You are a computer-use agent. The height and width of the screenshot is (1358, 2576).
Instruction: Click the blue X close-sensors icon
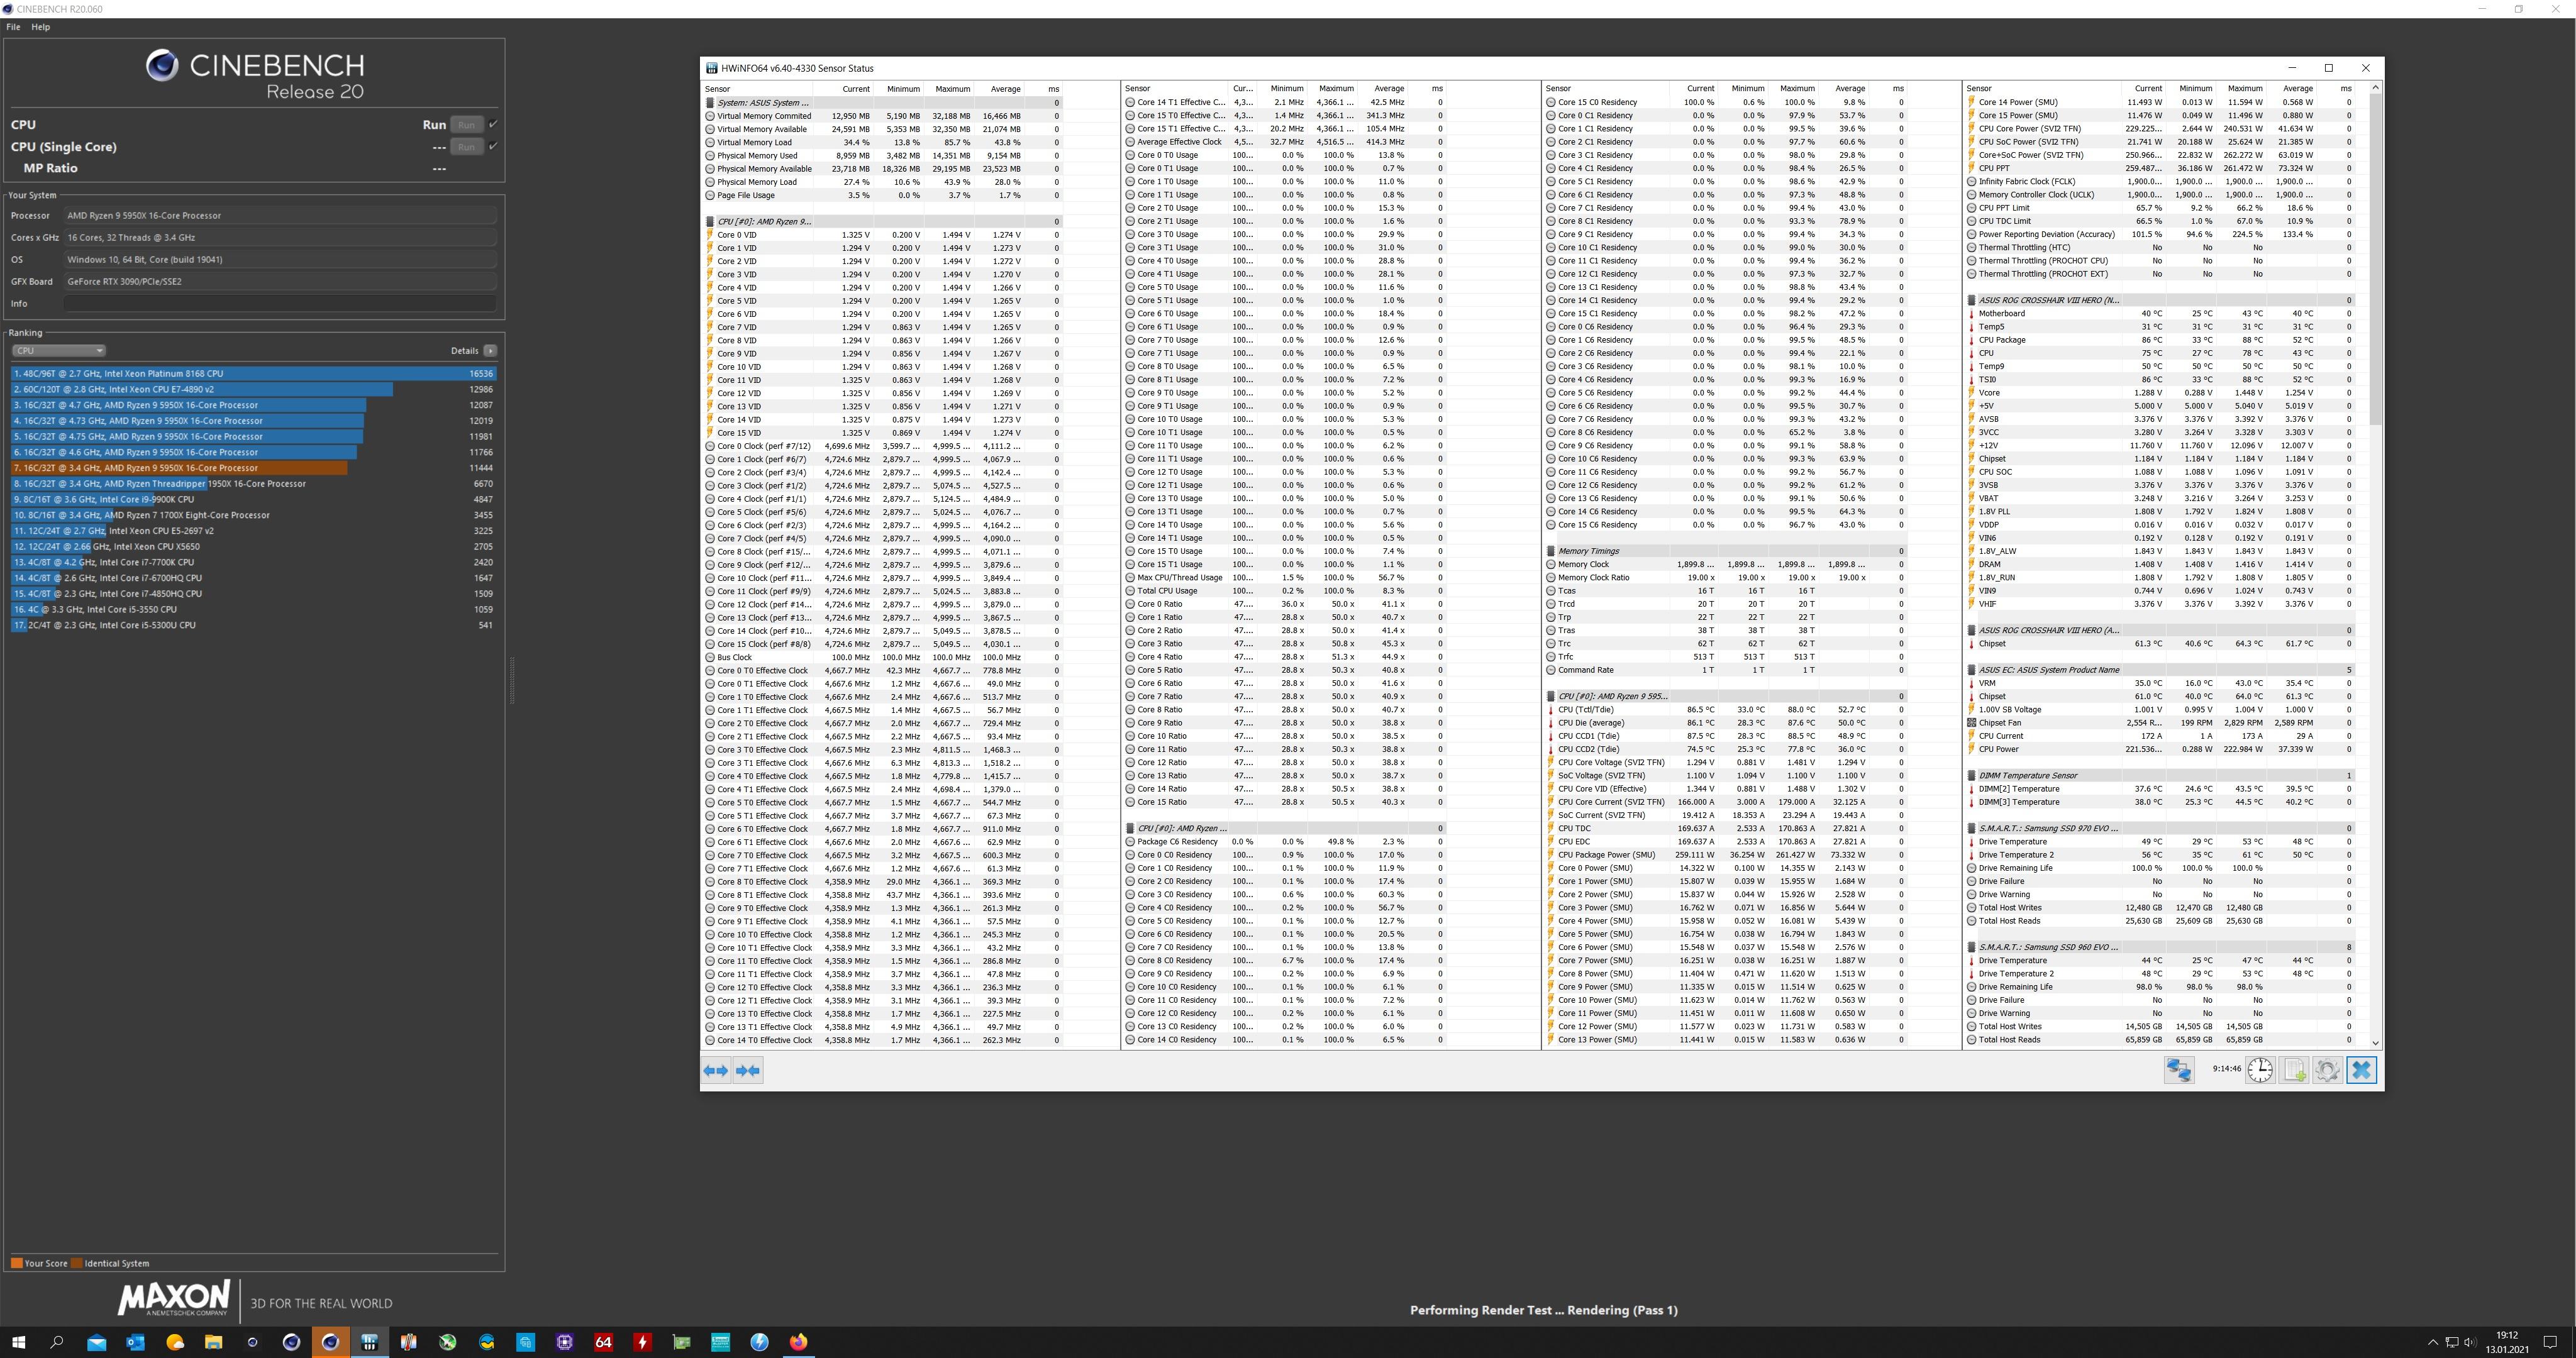coord(2361,1070)
